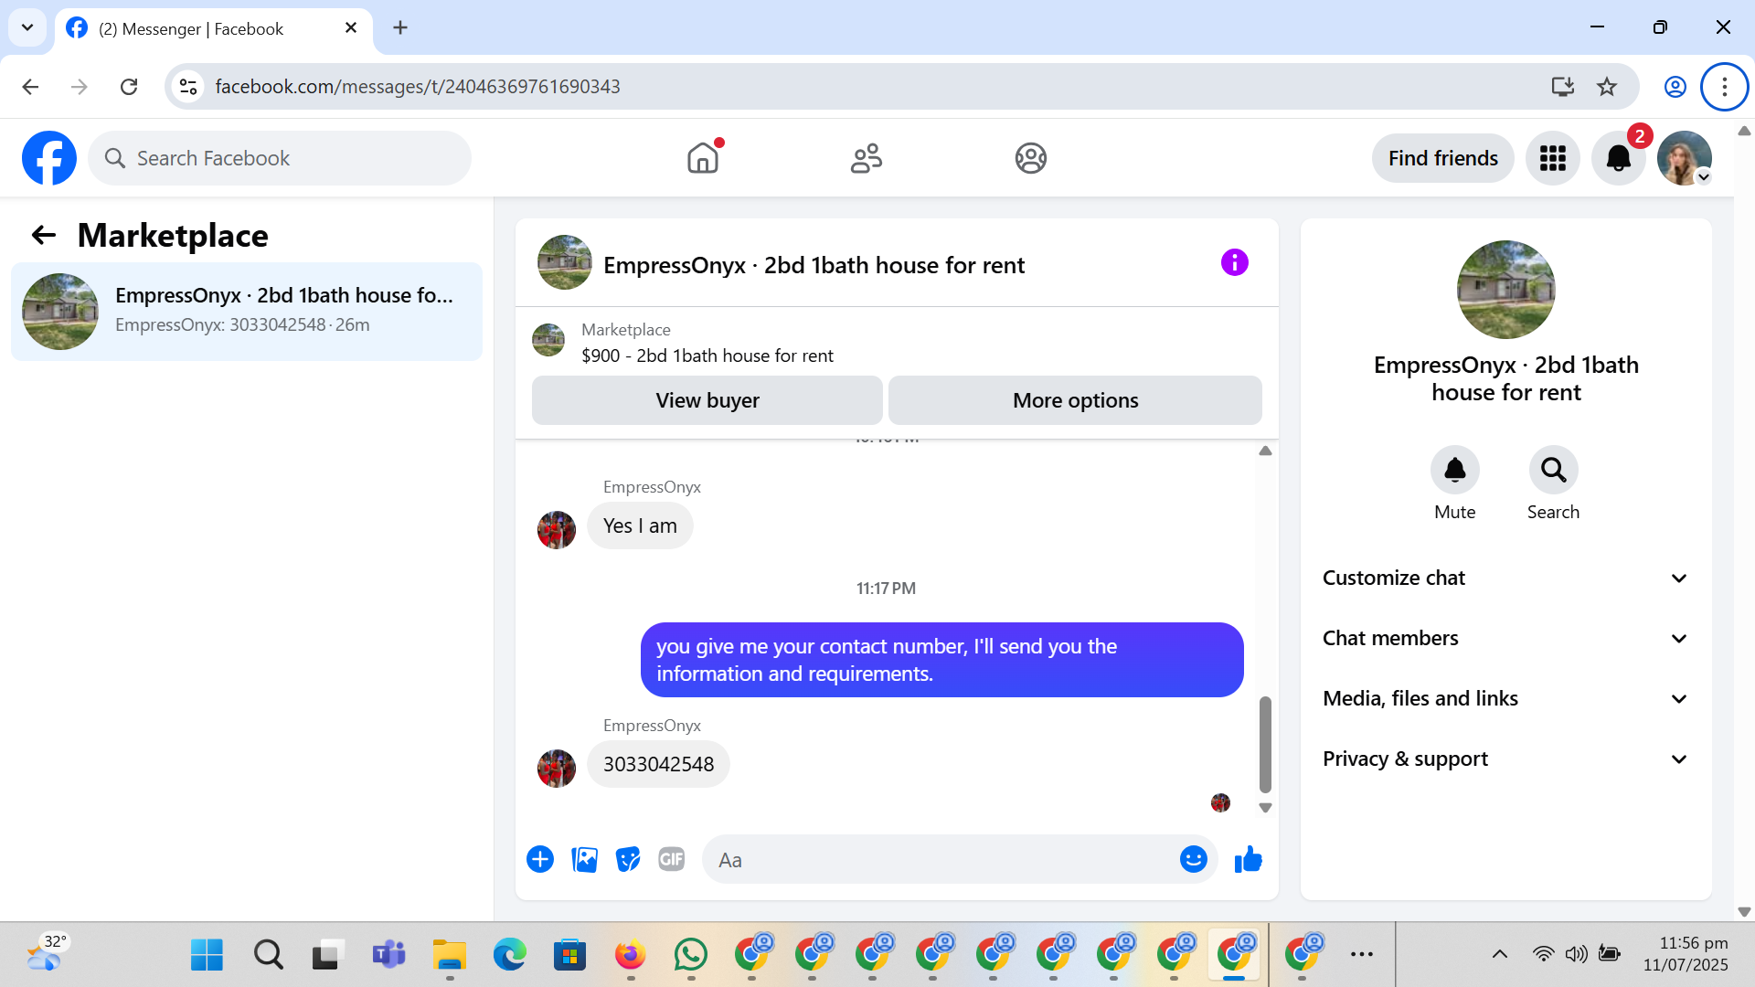View site information icon in address bar
1755x987 pixels.
click(x=188, y=87)
